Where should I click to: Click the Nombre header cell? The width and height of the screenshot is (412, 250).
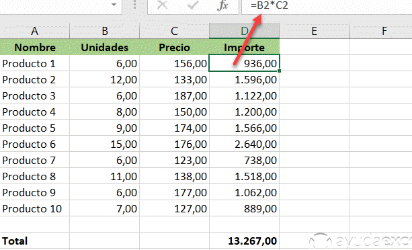35,47
